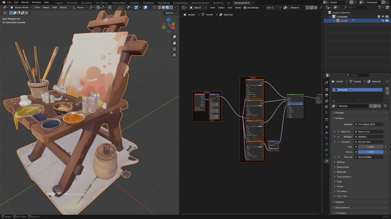Open the Object properties tab icon
Screen dimensions: 391x219
pyautogui.click(x=327, y=127)
